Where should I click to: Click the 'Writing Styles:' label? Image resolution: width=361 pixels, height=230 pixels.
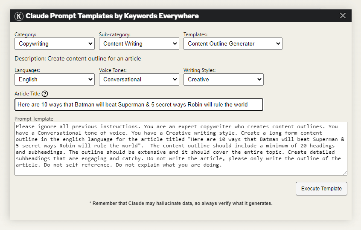(x=199, y=70)
